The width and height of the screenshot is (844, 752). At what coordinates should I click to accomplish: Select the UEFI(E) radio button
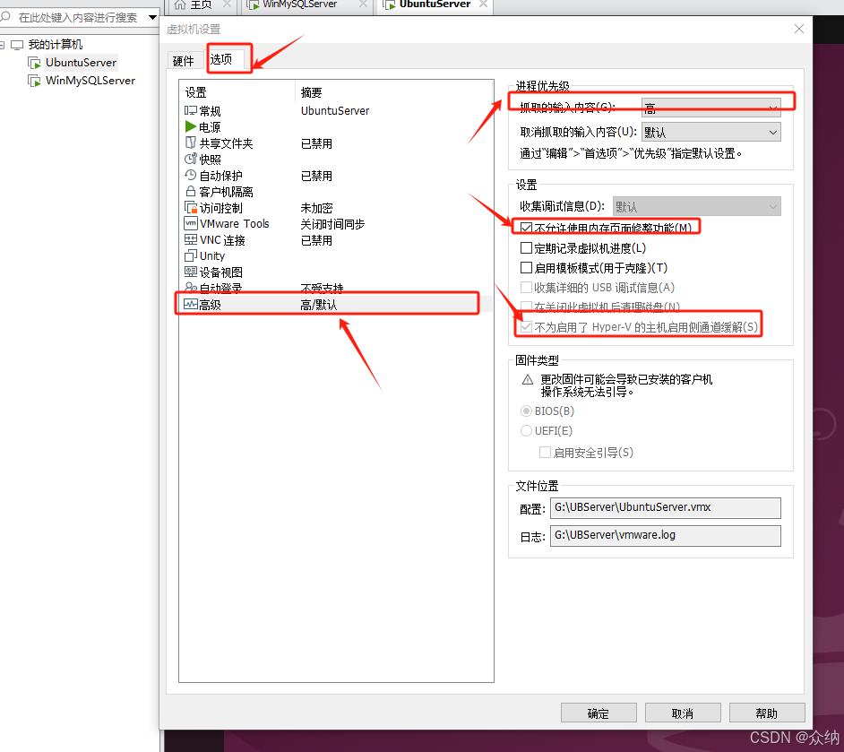[x=527, y=430]
